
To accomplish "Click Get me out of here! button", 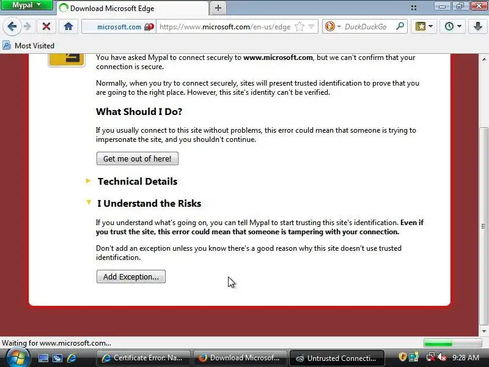I will pos(137,158).
